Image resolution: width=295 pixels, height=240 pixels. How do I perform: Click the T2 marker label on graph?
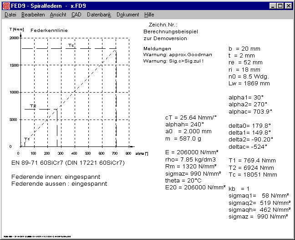(x=33, y=106)
